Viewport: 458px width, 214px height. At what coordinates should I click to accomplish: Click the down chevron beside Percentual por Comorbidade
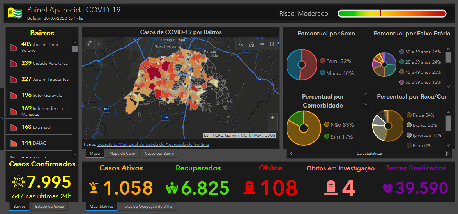tap(366, 104)
